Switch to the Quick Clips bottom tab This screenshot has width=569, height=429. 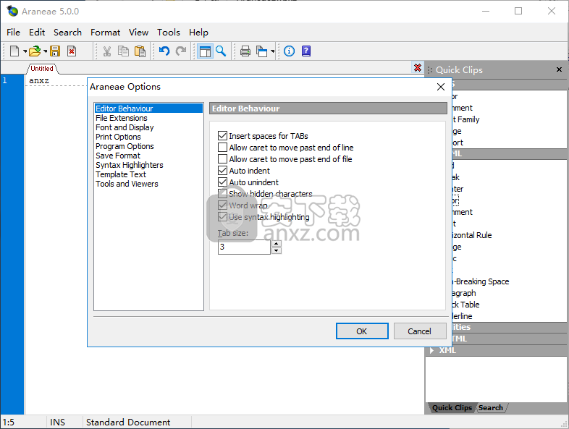(452, 407)
